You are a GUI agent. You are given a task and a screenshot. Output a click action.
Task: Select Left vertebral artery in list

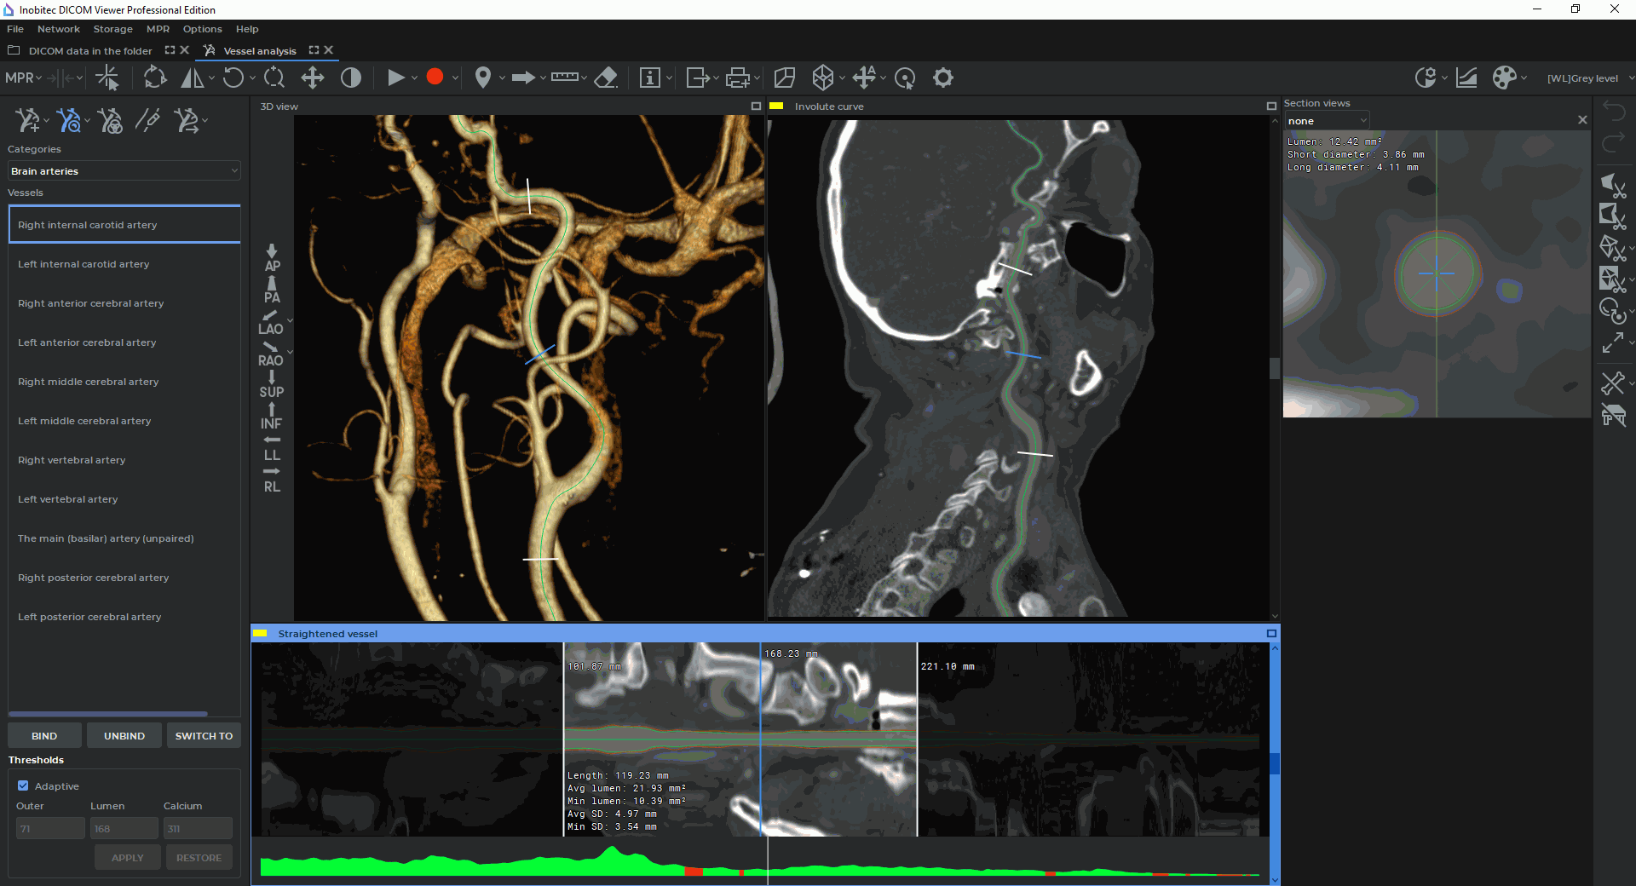pos(124,499)
